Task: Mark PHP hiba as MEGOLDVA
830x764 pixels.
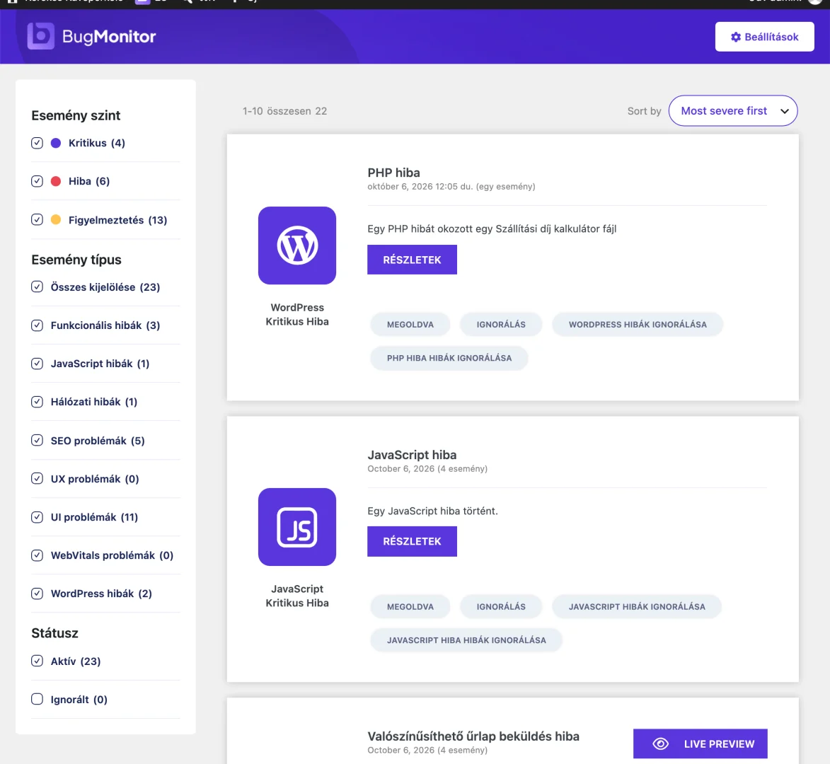Action: (x=410, y=324)
